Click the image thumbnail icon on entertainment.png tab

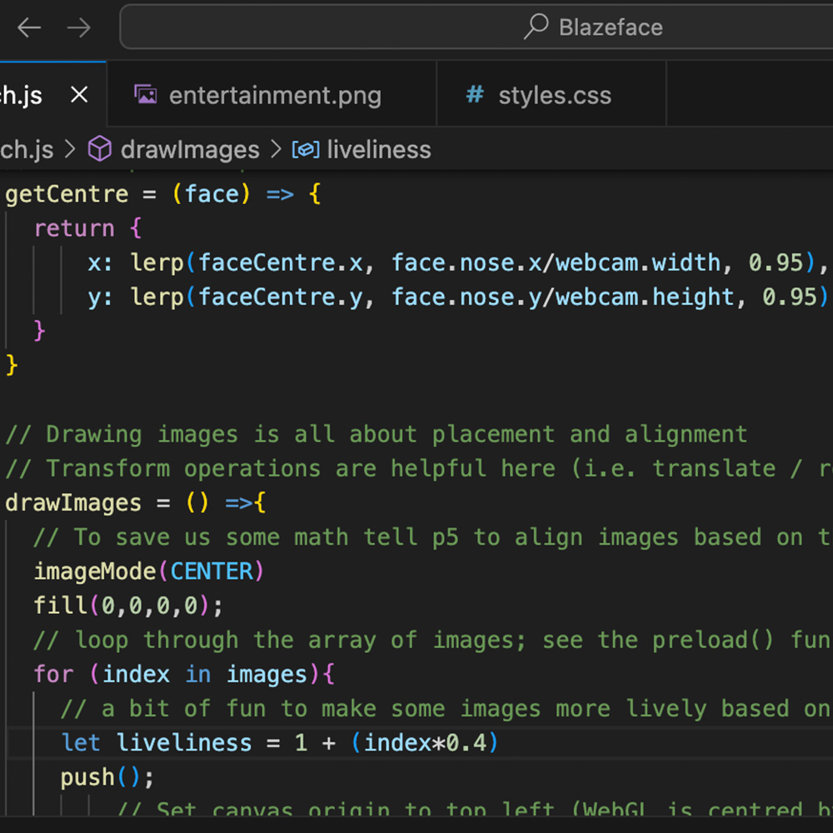click(146, 94)
